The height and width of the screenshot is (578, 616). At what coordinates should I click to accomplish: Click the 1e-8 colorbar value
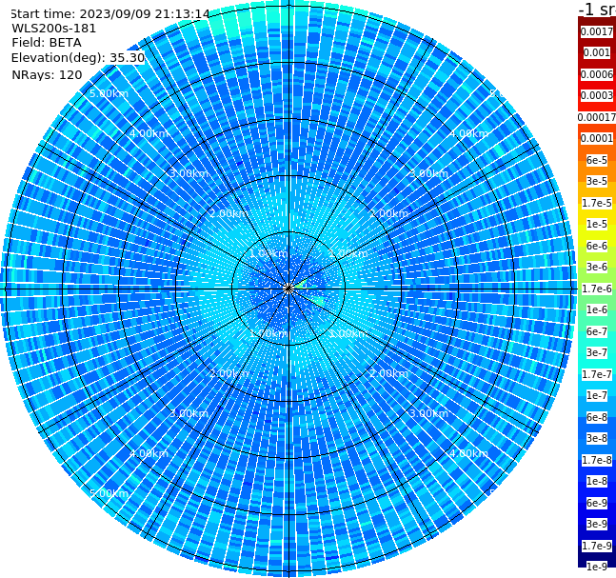point(597,481)
